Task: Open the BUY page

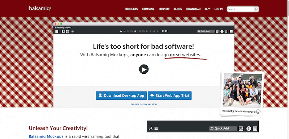Action: click(x=207, y=9)
